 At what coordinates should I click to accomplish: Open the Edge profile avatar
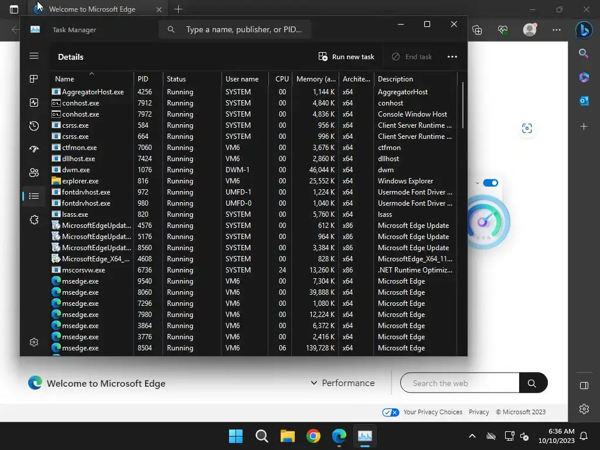530,30
